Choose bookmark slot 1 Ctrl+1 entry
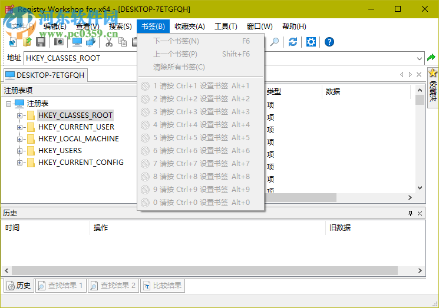 pos(201,86)
